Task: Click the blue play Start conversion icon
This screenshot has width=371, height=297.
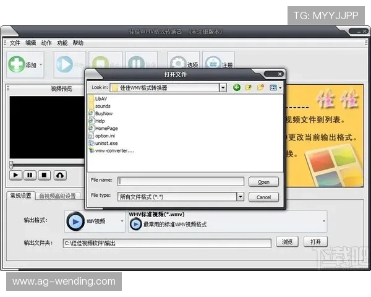Action: tap(64, 64)
